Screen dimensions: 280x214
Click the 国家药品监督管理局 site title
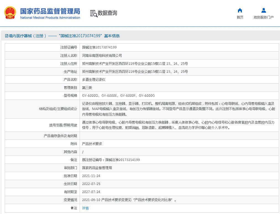pos(50,11)
